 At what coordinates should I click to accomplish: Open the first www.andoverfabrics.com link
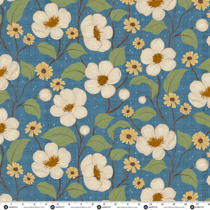point(34,207)
